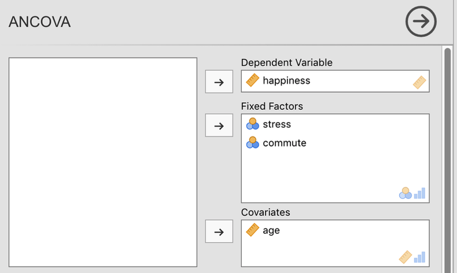The width and height of the screenshot is (457, 273).
Task: Click the faded nominal icon in the Fixed Factors box
Action: 405,193
